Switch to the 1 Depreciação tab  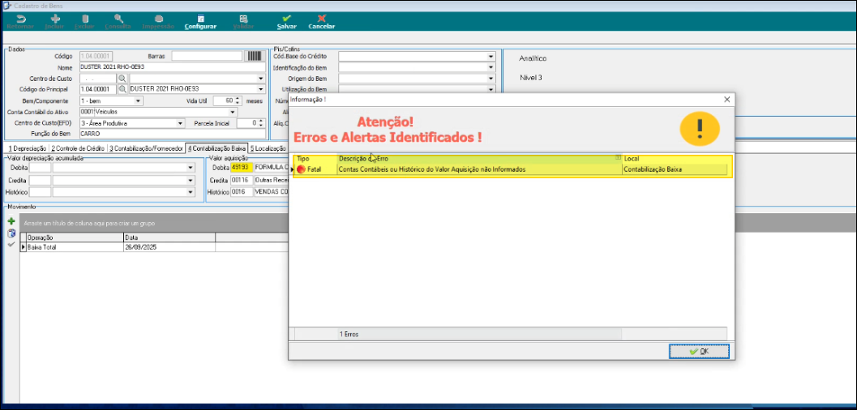point(27,148)
